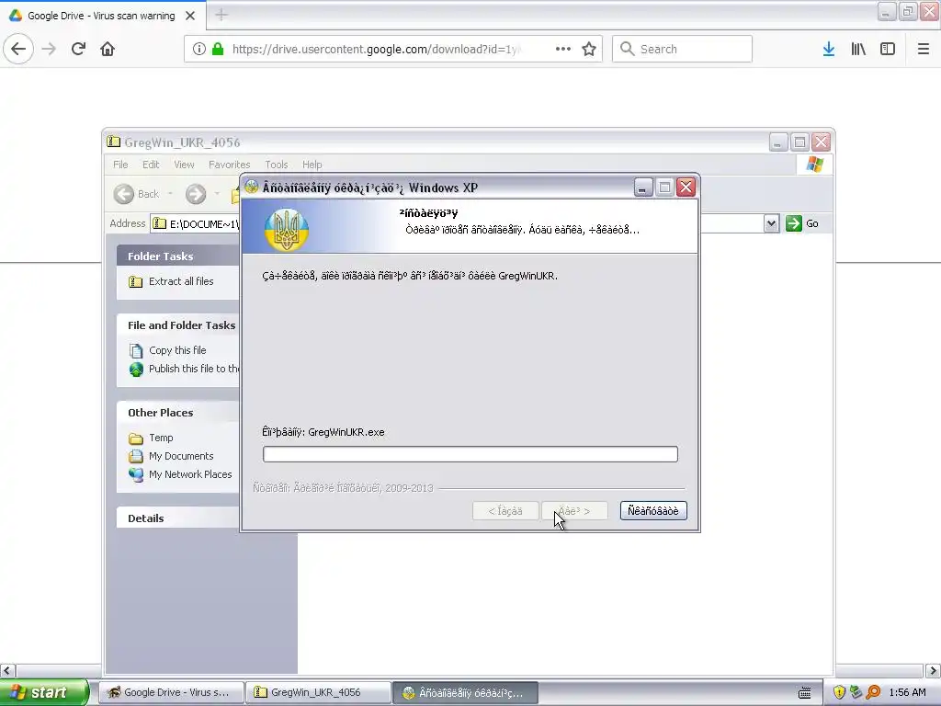Screen dimensions: 941x706
Task: Click the Safely Remove Hardware tray icon
Action: (856, 692)
